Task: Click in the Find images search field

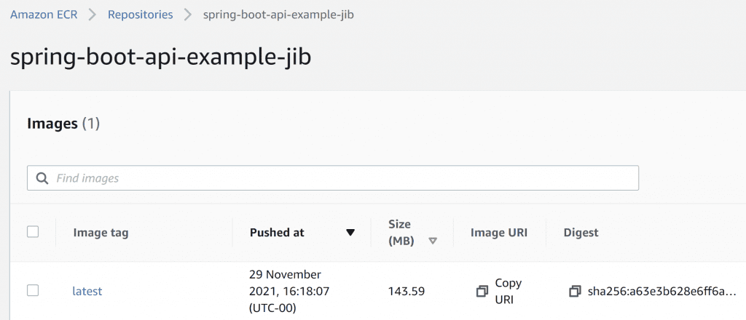Action: (x=342, y=178)
